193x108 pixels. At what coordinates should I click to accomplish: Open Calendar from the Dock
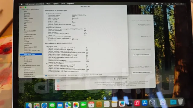(91, 105)
